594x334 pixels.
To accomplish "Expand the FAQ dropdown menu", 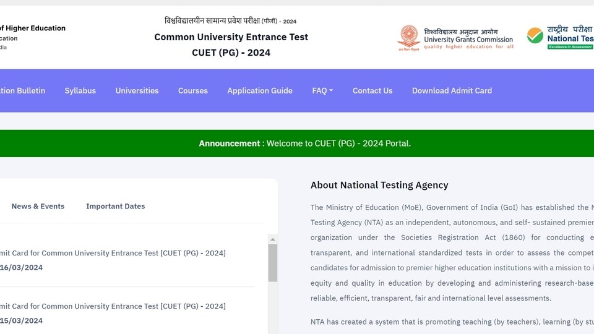I will (x=322, y=90).
